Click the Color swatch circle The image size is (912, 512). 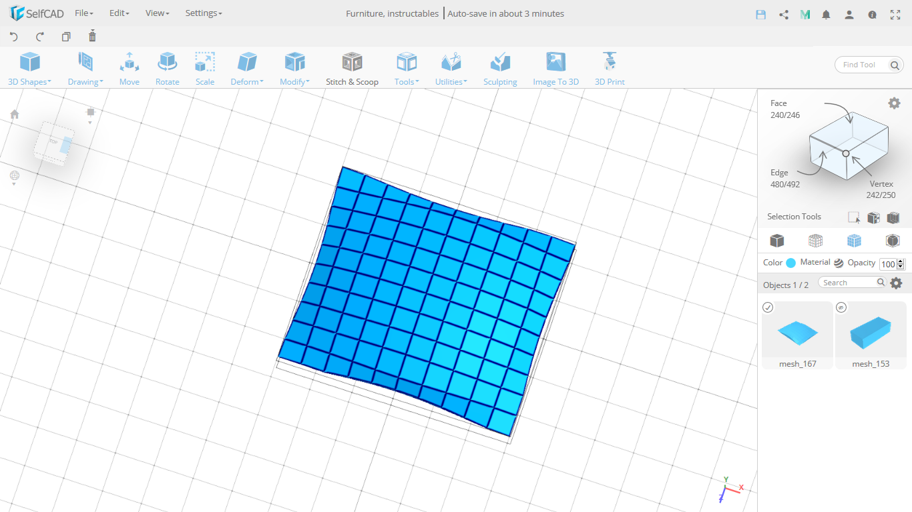791,263
